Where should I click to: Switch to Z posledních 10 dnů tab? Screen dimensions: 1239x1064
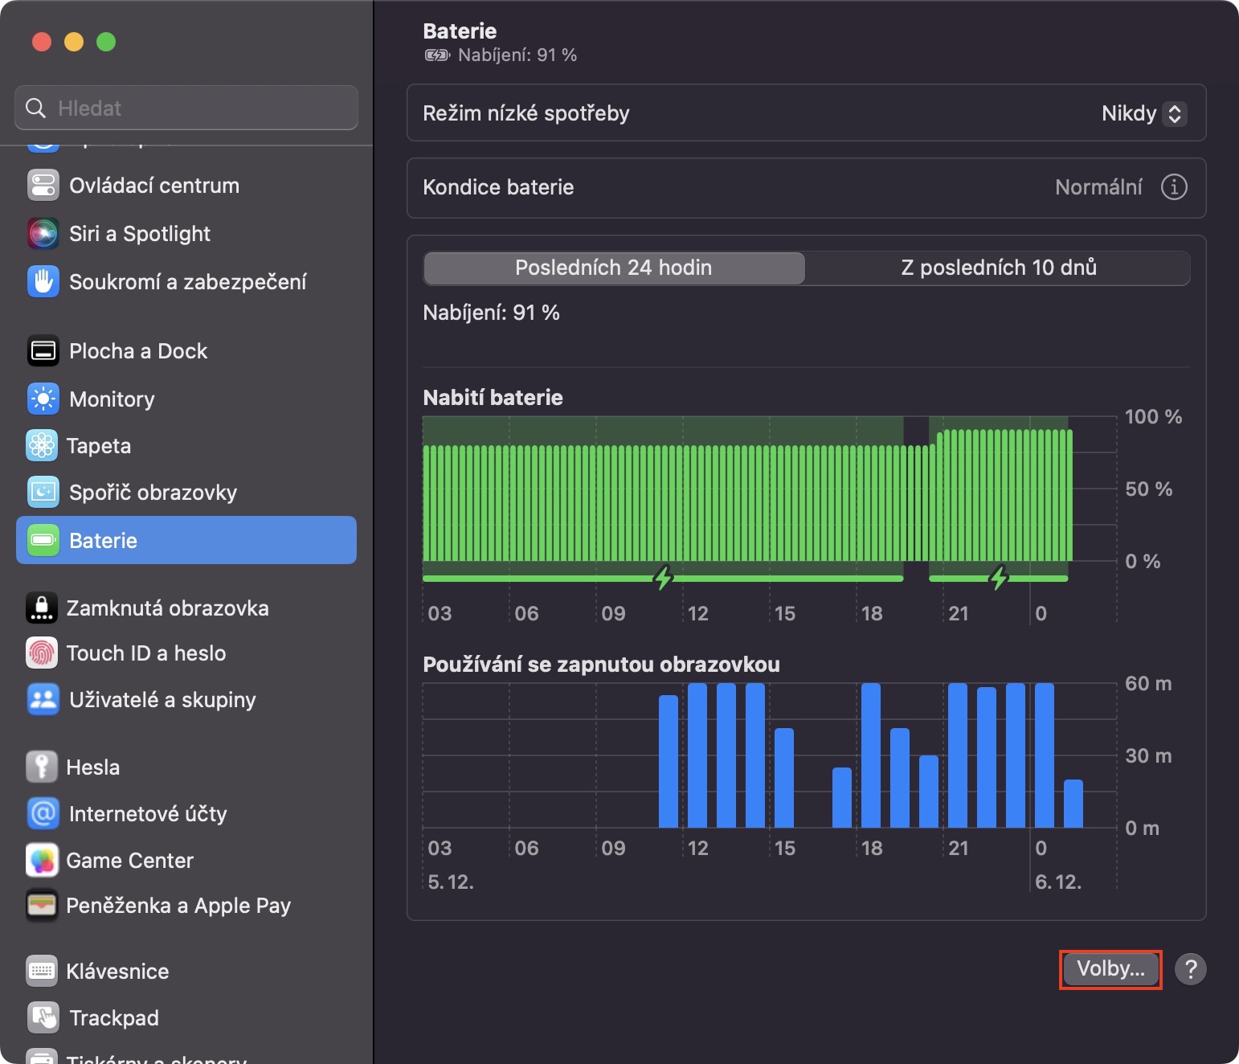click(998, 268)
